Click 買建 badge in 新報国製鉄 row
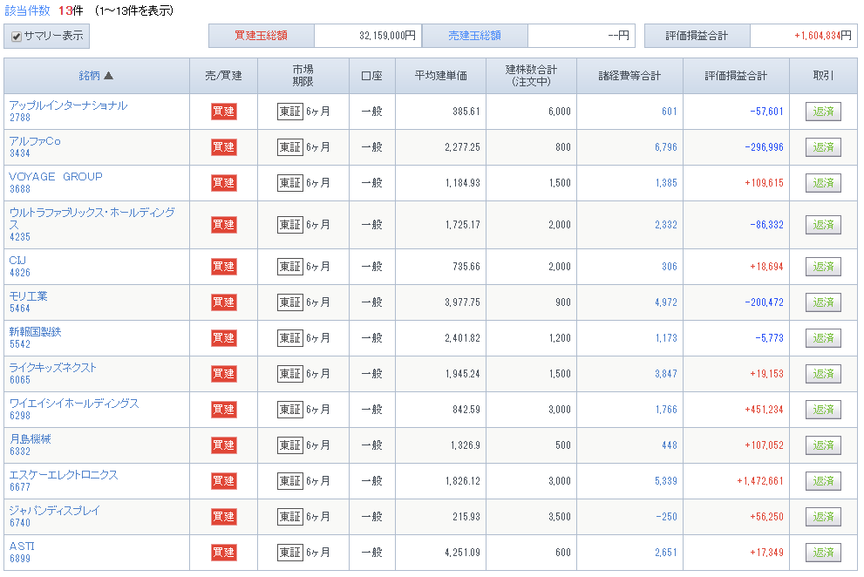This screenshot has width=864, height=577. click(x=224, y=338)
